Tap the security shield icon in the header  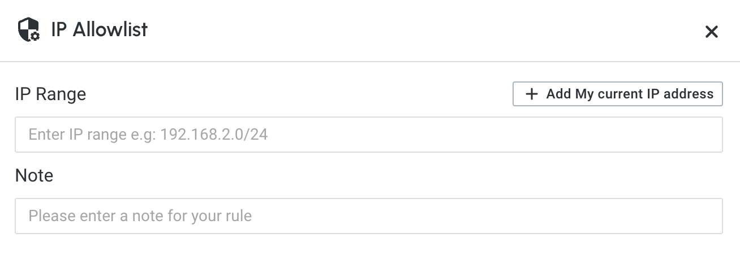click(x=29, y=29)
